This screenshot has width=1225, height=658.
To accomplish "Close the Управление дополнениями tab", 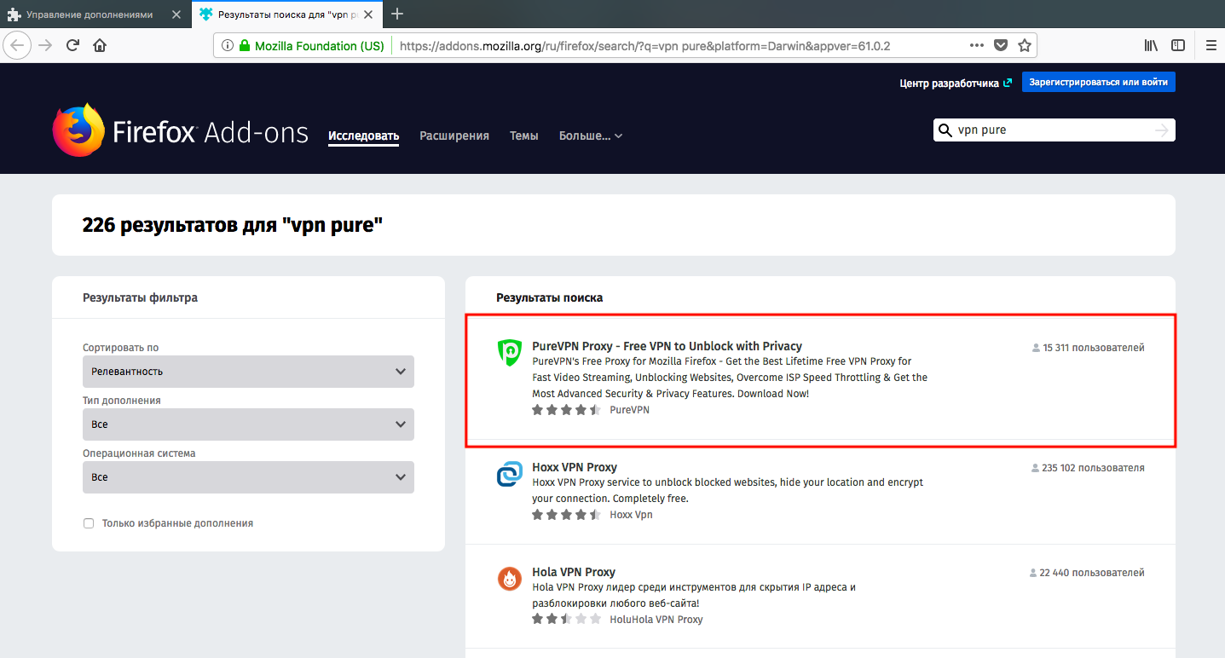I will [176, 14].
